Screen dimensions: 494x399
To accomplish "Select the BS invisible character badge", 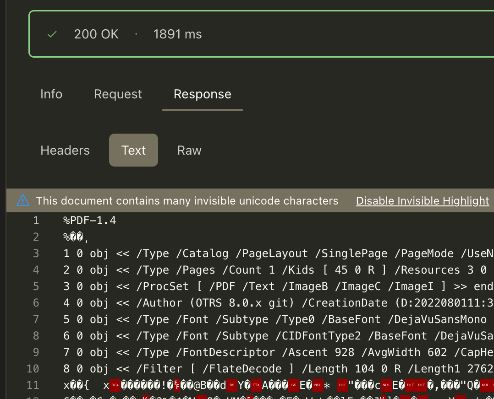I will click(x=232, y=385).
